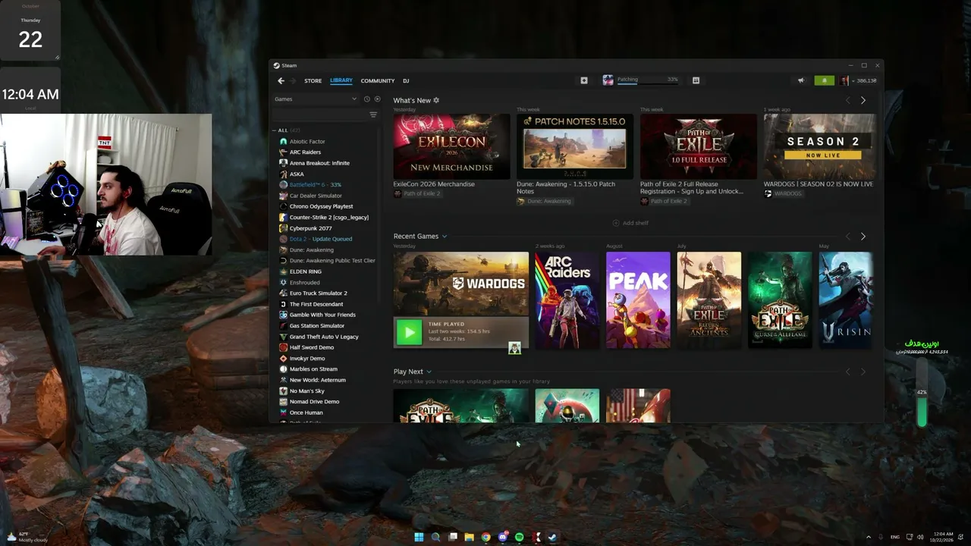The image size is (971, 546).
Task: Select ELDEN RING in the game list
Action: [x=305, y=271]
